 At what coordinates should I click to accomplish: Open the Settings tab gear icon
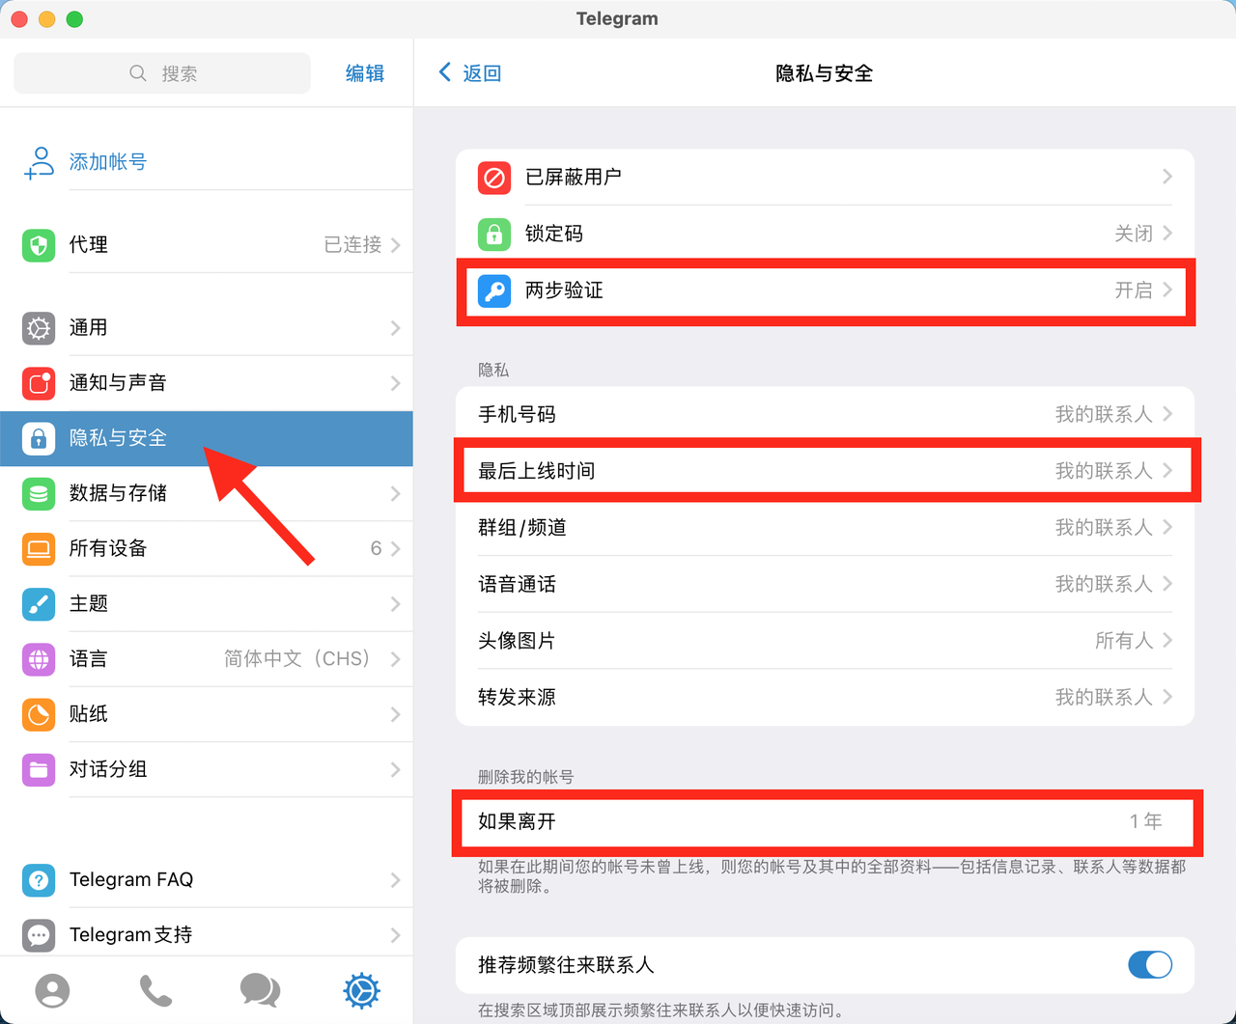(362, 990)
